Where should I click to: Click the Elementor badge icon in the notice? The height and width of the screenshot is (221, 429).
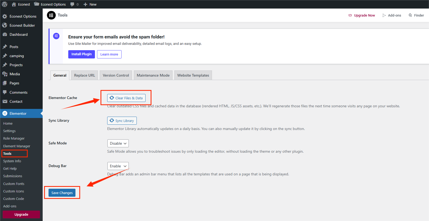click(56, 36)
